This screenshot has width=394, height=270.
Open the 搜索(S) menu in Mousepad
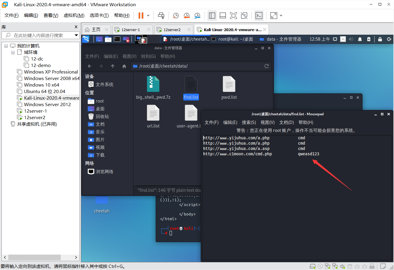249,122
